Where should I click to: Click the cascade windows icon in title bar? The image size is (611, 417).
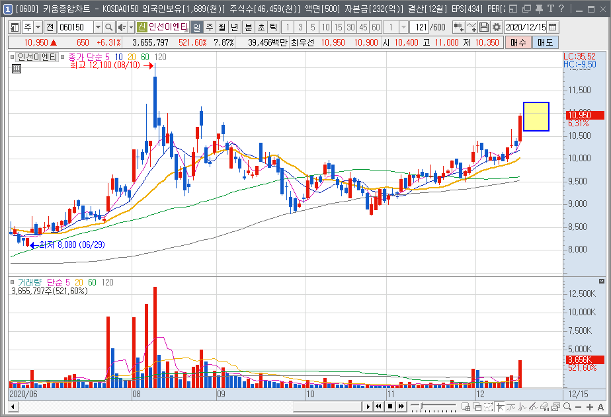tap(527, 9)
